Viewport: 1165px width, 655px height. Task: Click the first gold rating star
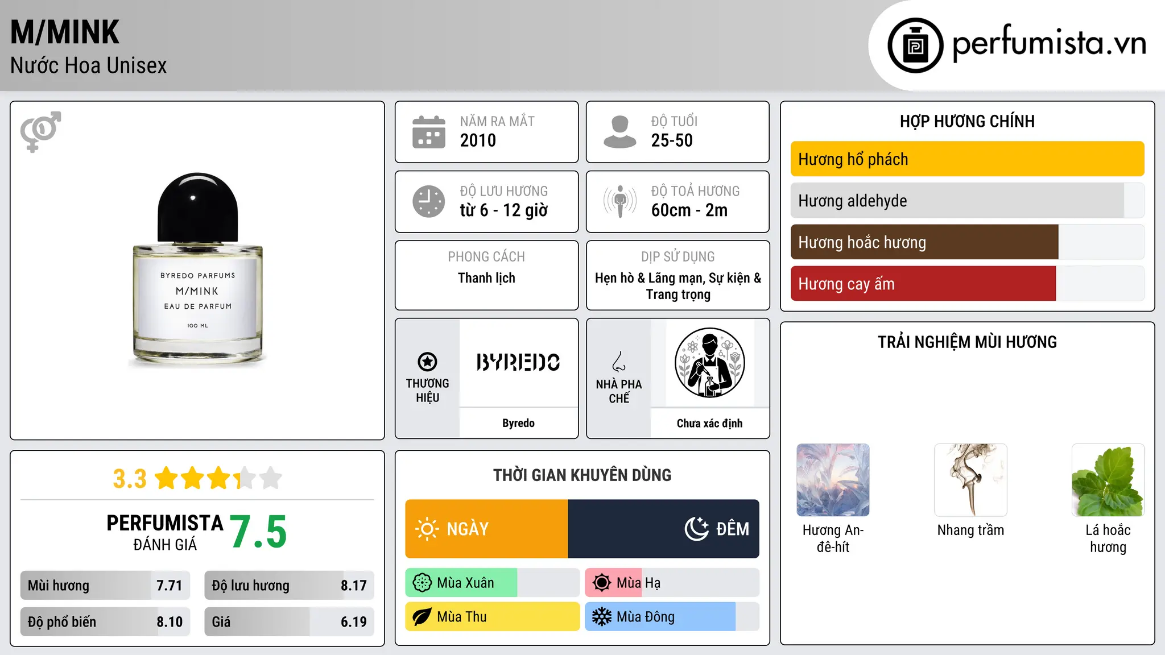(x=167, y=478)
